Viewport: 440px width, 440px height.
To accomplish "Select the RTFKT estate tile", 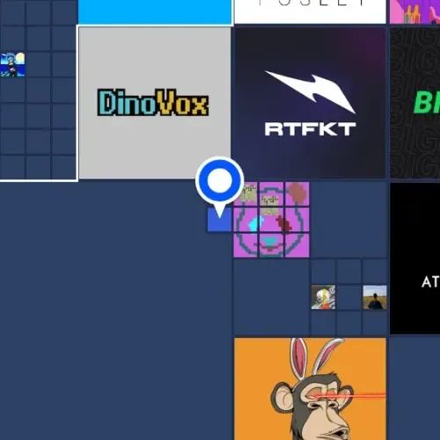I will (310, 103).
